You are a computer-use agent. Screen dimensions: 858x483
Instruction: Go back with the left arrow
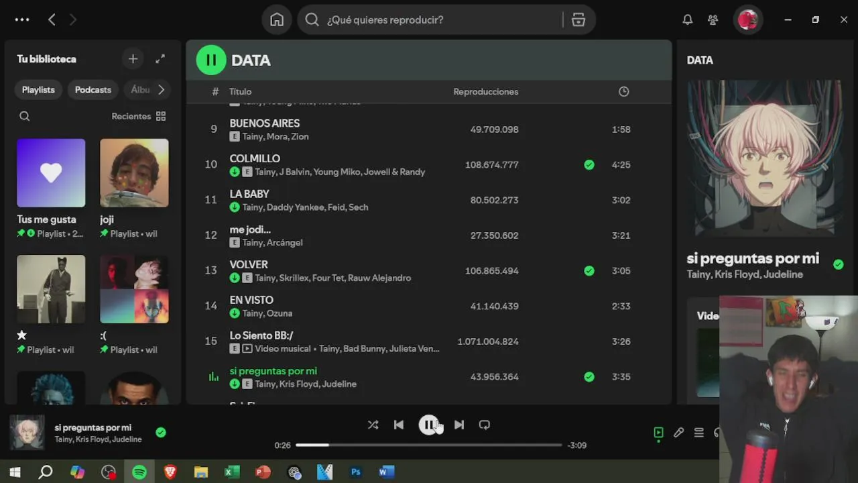coord(52,19)
